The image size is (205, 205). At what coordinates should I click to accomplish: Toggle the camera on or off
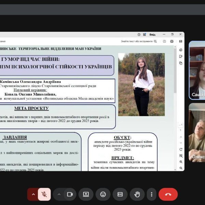(x=70, y=194)
